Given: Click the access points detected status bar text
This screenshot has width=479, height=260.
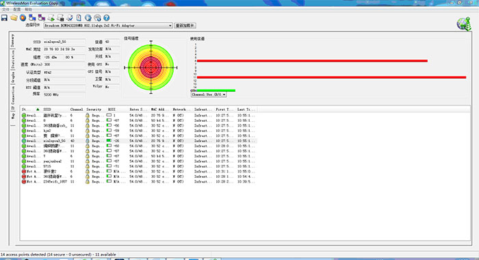Looking at the screenshot, I should click(58, 255).
